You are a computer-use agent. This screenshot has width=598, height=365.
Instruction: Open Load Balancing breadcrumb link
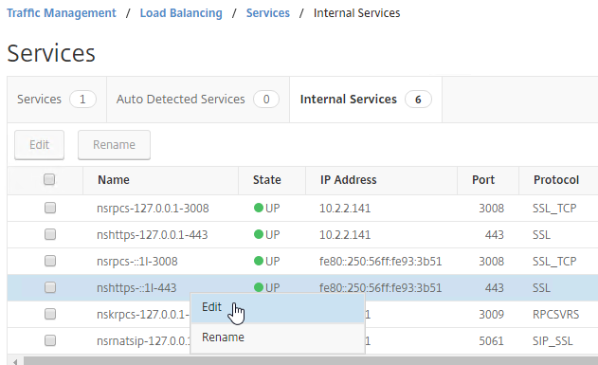(181, 13)
